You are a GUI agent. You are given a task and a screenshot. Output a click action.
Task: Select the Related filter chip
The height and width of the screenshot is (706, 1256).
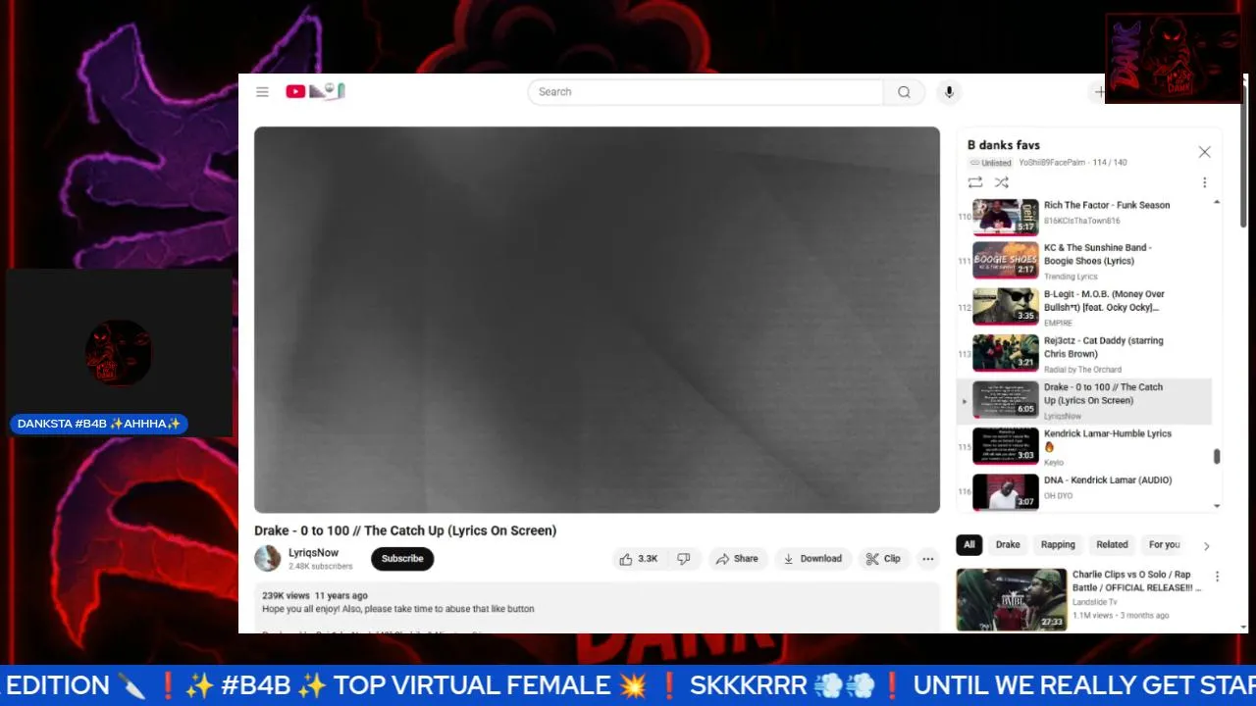(x=1112, y=545)
